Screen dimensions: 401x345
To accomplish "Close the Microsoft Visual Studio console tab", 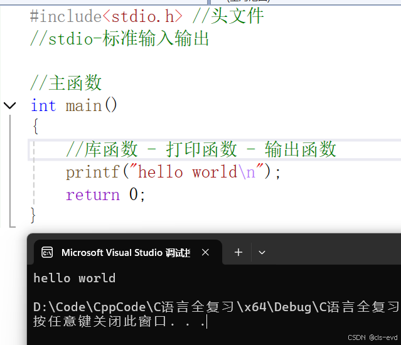I will [205, 253].
